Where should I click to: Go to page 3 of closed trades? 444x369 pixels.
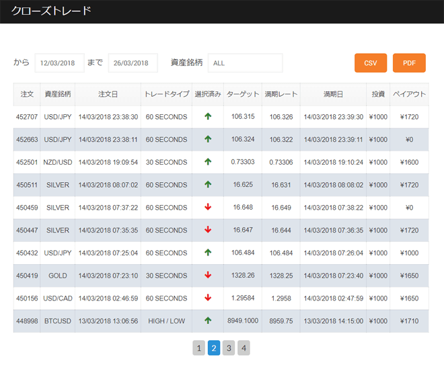[x=229, y=347]
